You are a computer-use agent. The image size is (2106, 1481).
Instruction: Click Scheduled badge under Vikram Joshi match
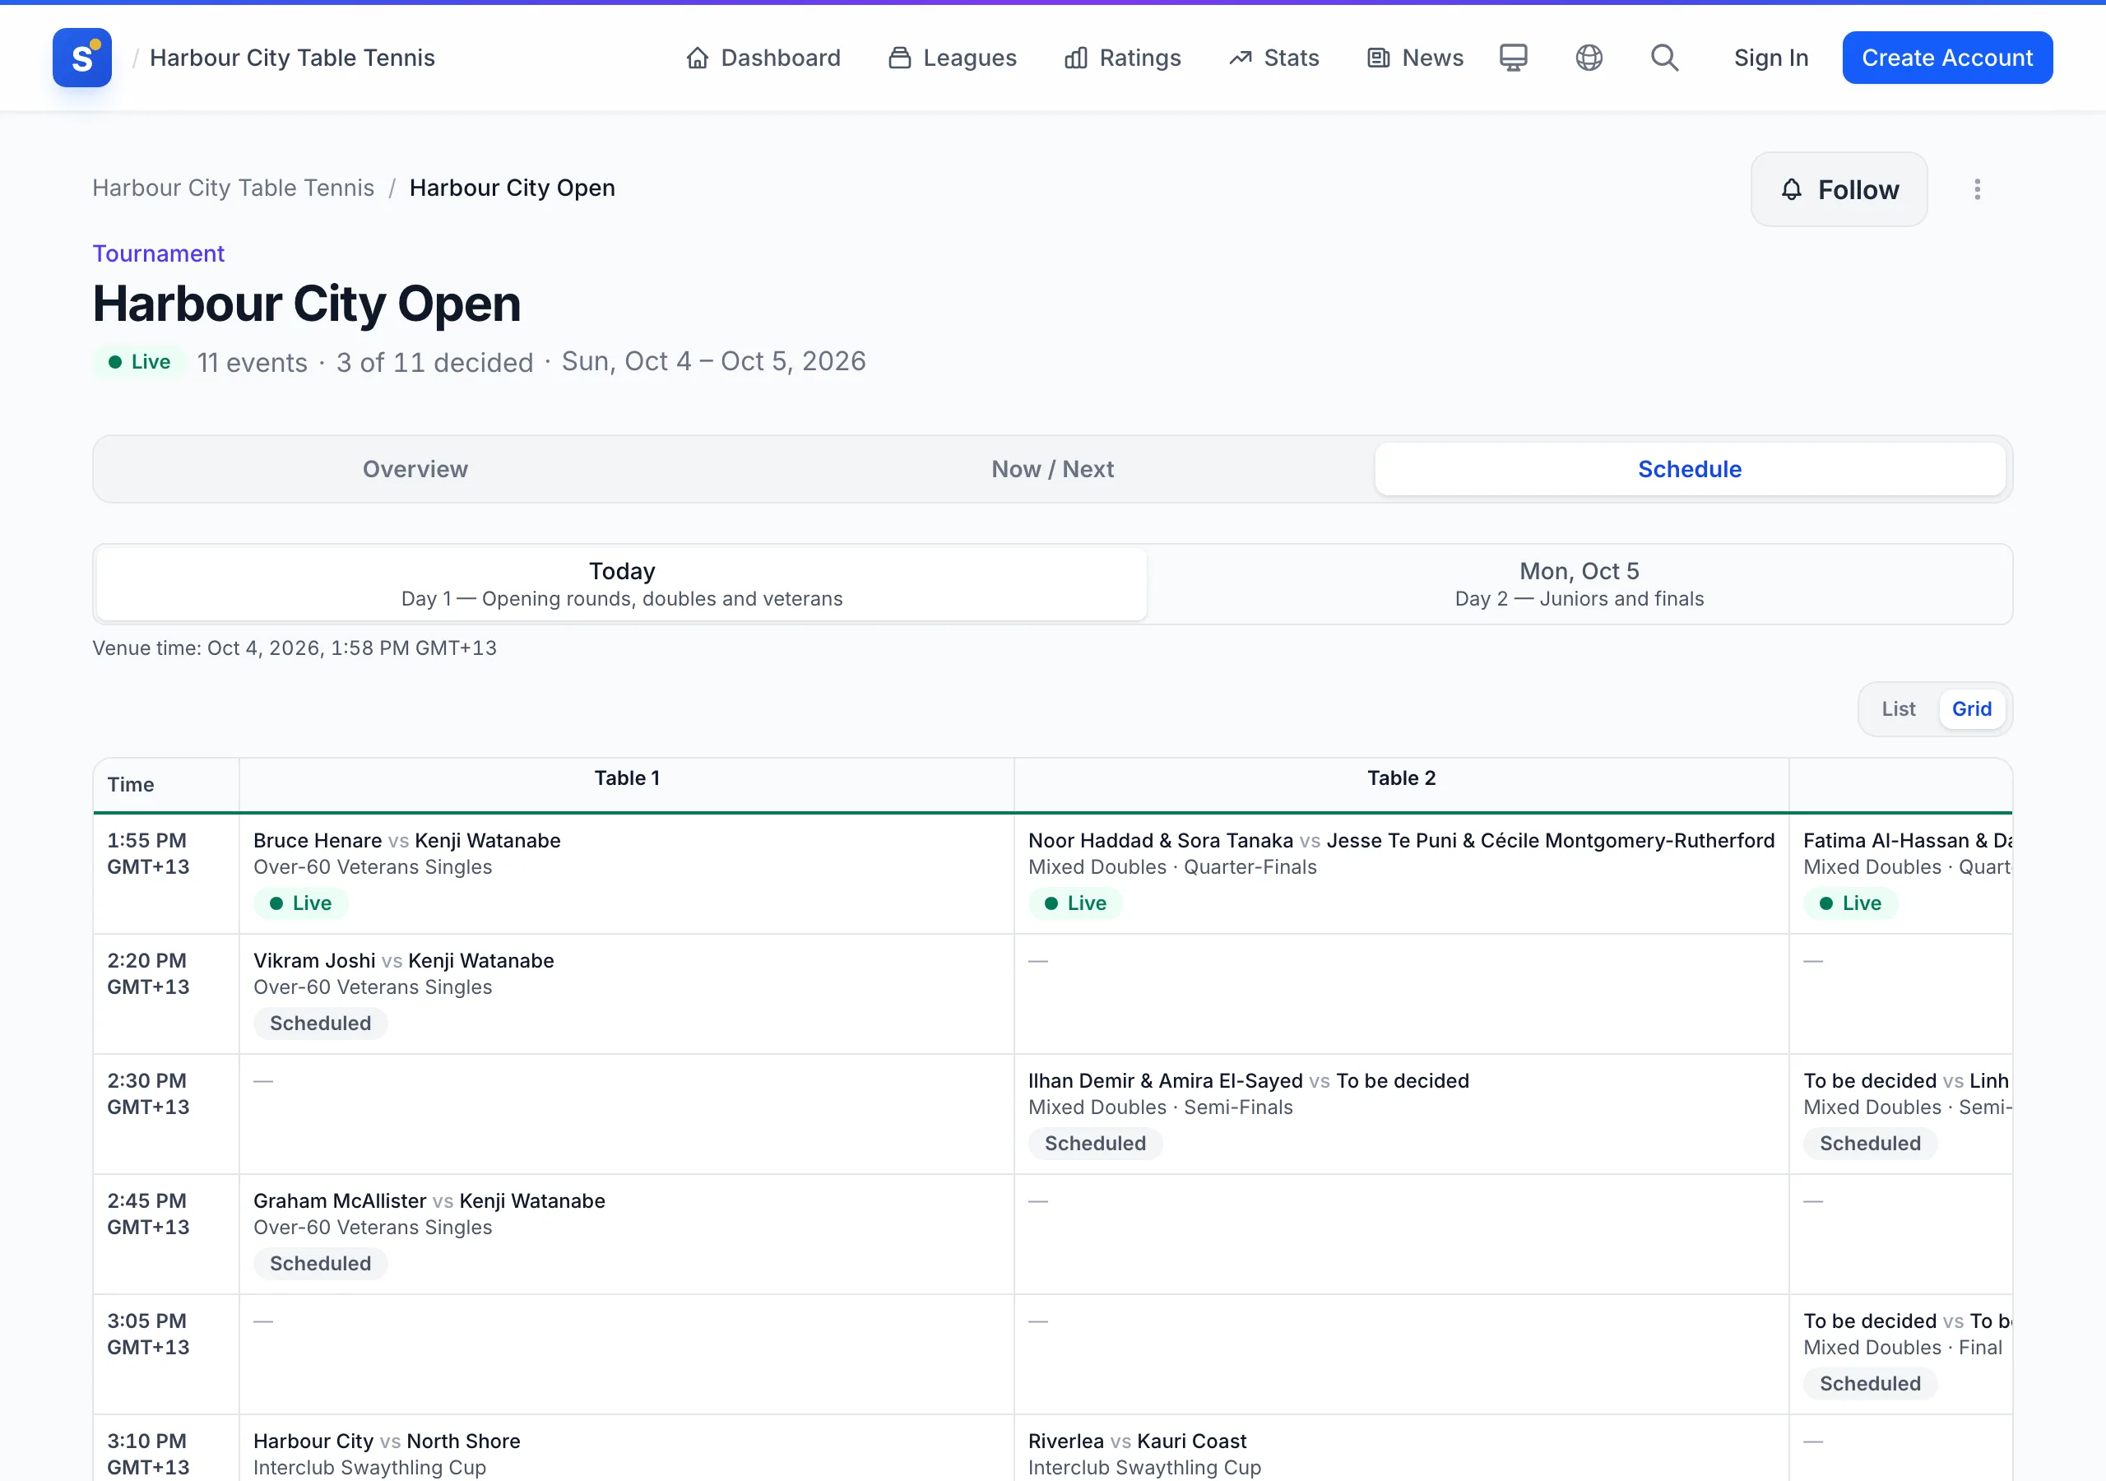tap(320, 1024)
